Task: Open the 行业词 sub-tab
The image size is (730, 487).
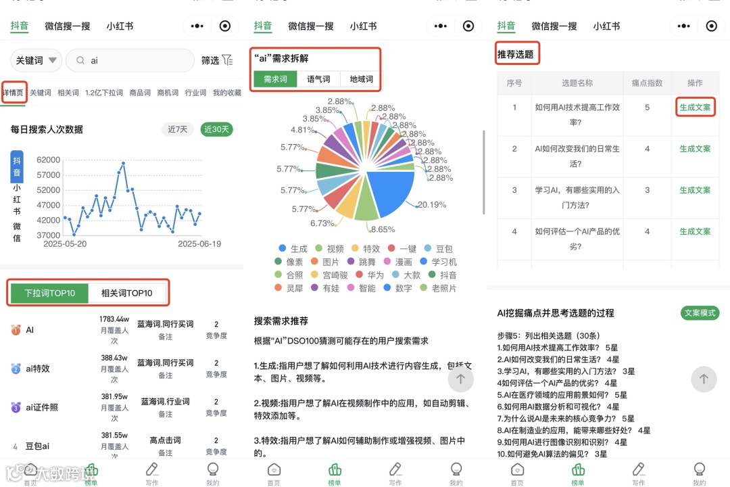Action: click(x=195, y=93)
